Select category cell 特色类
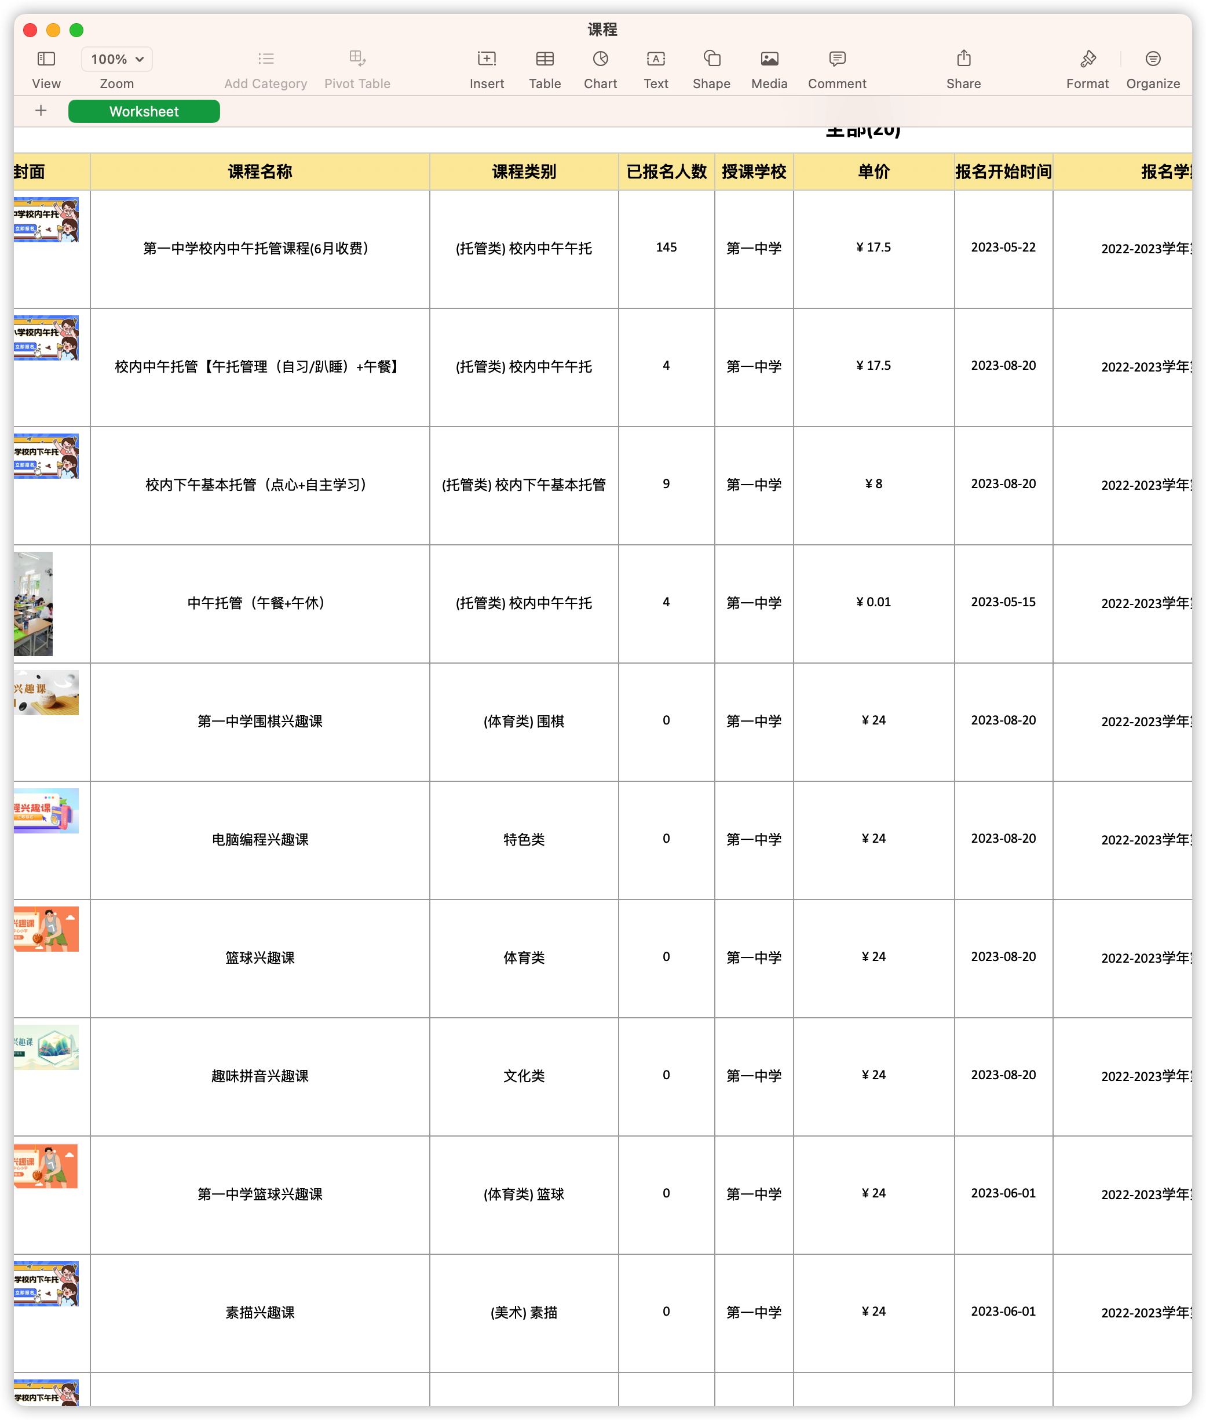 524,840
